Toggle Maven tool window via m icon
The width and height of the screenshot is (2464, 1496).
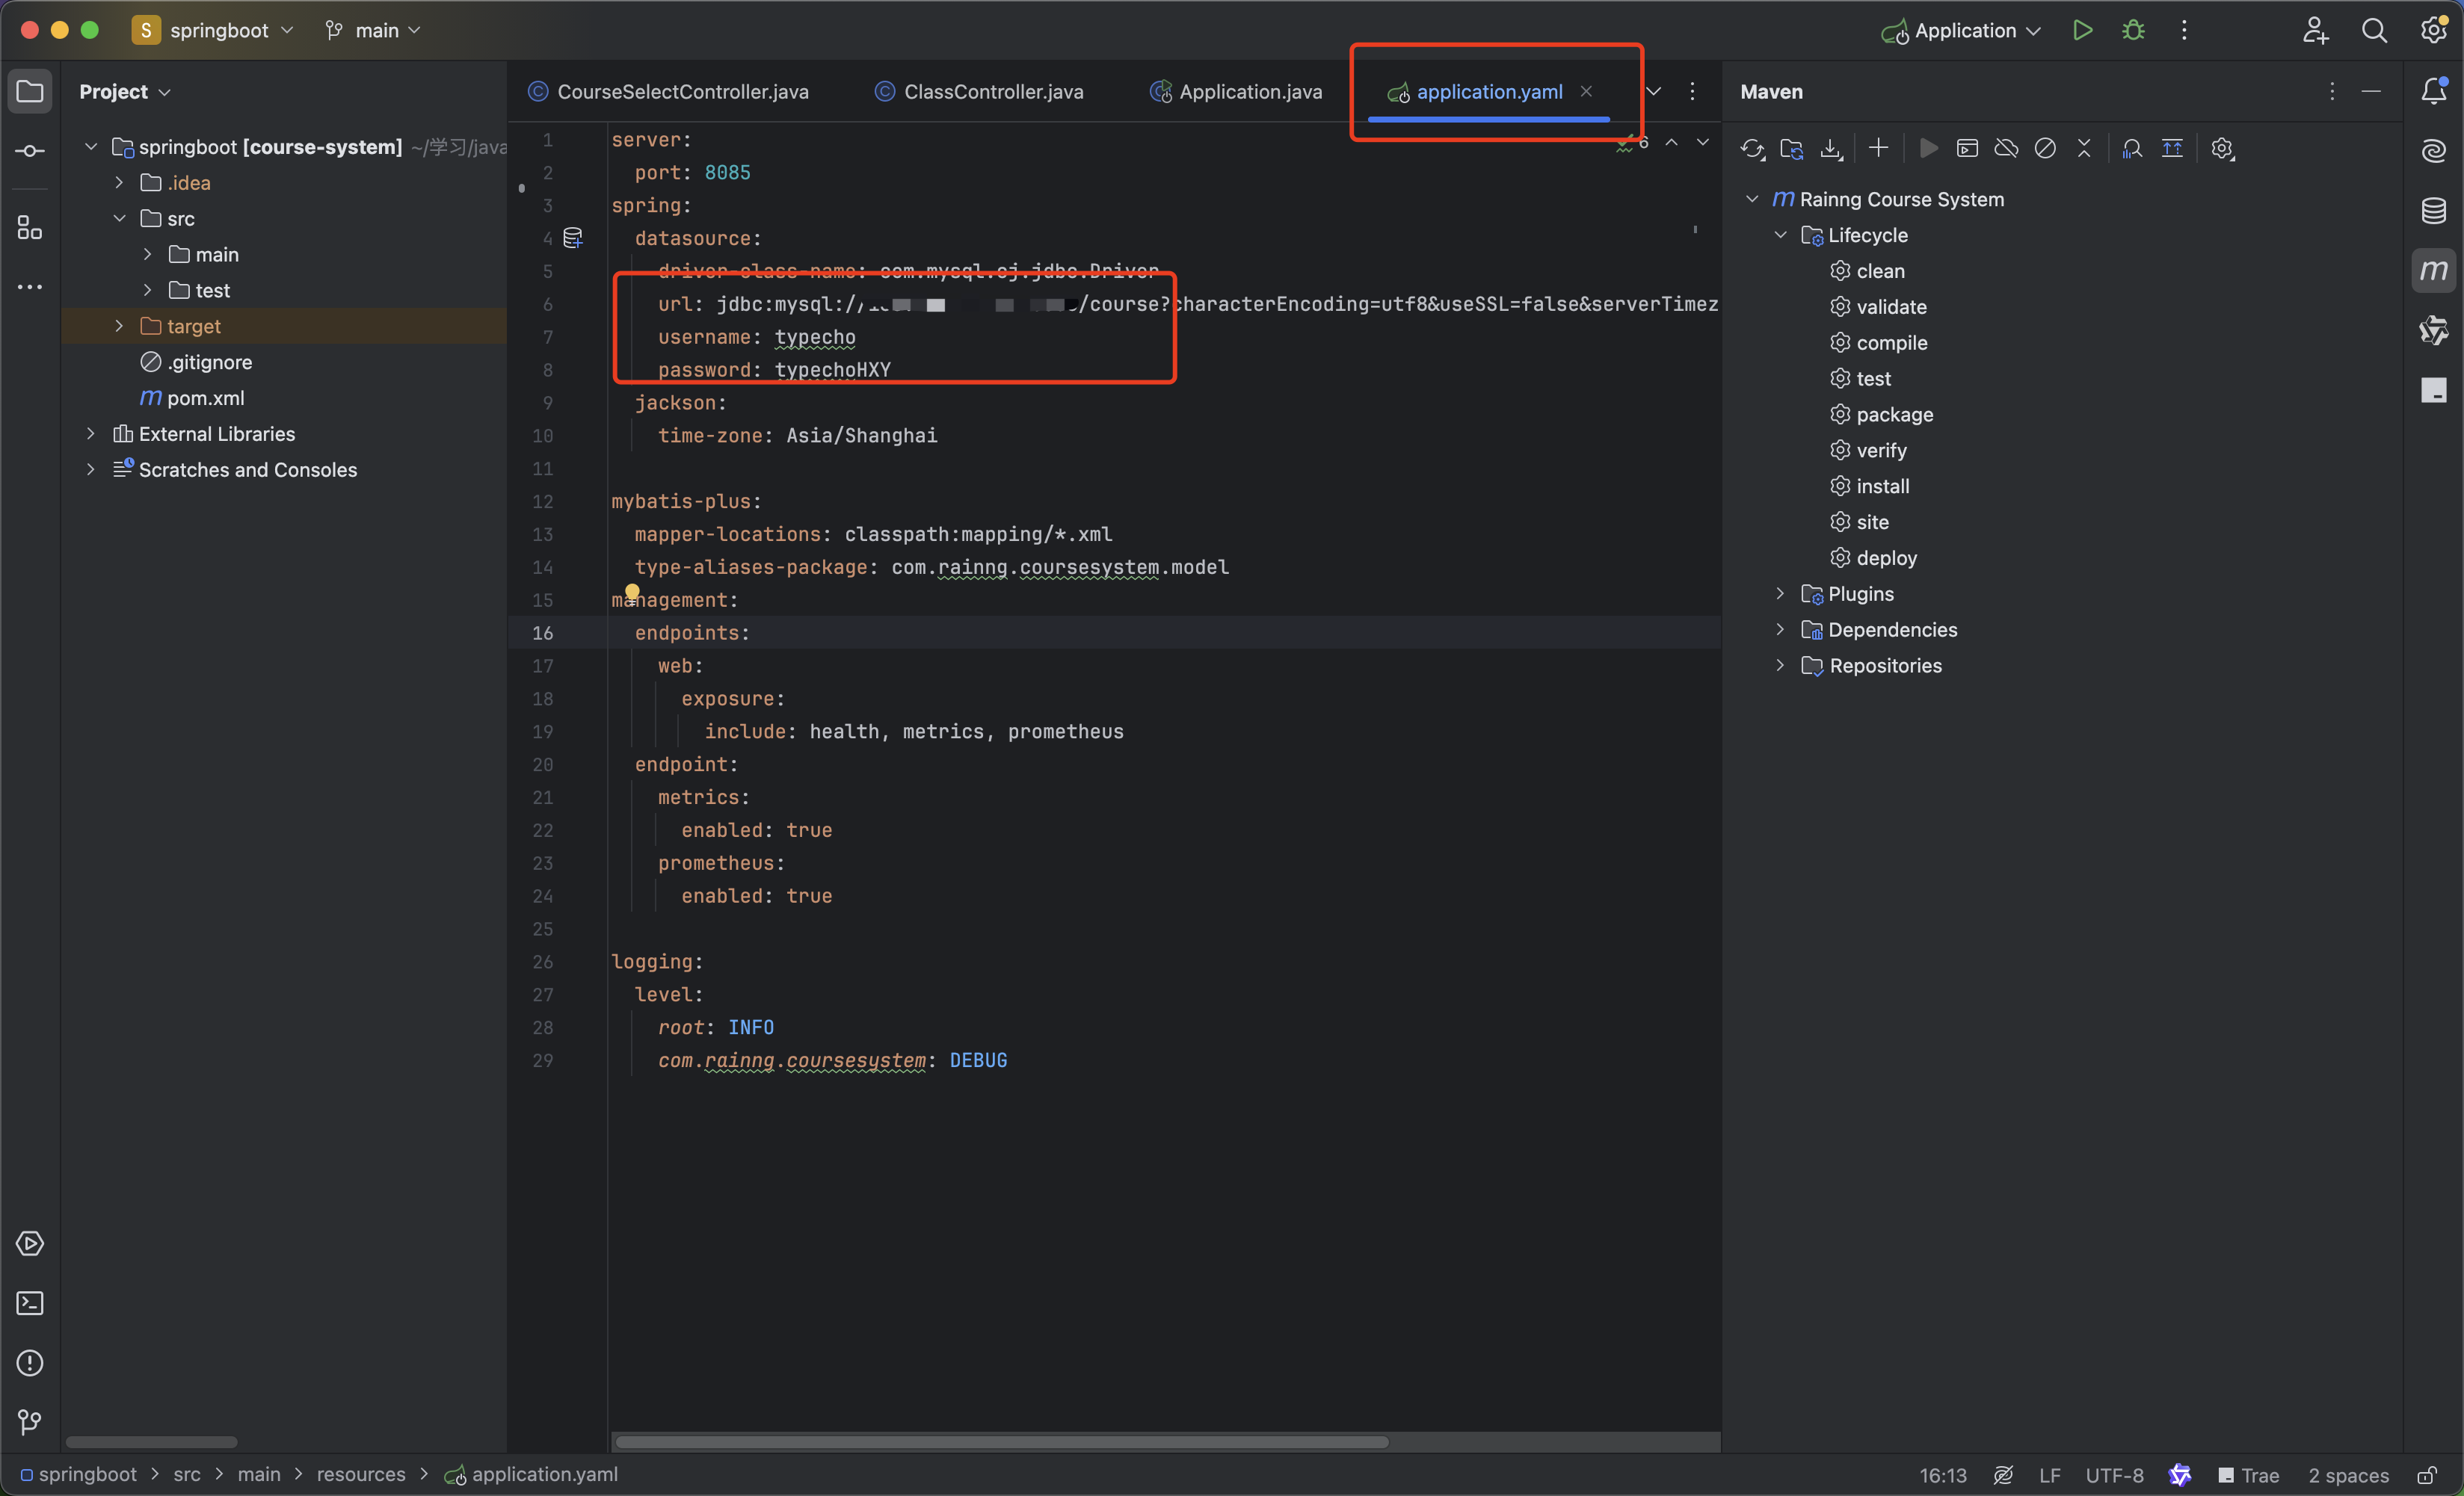coord(2434,271)
